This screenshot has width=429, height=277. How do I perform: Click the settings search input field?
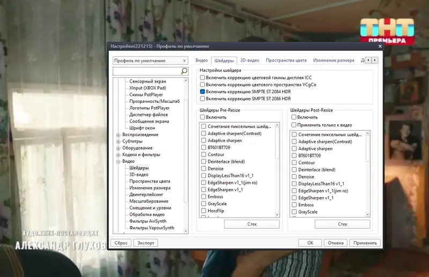click(x=147, y=71)
